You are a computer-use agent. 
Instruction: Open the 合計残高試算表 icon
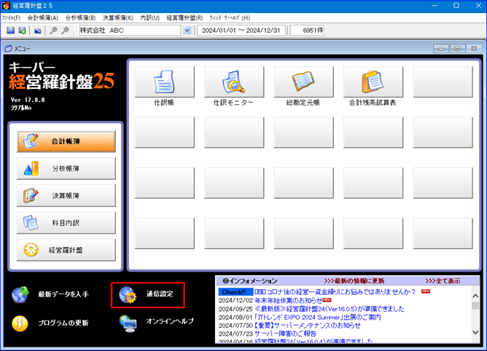point(373,82)
